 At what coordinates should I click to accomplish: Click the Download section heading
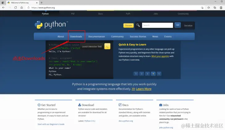click(88, 105)
